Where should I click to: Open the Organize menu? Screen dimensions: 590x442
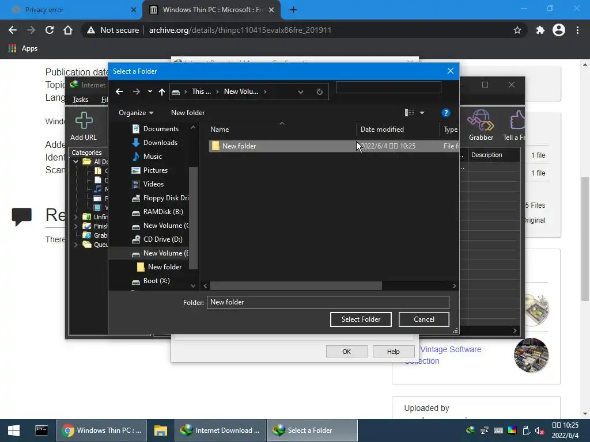[x=136, y=113]
